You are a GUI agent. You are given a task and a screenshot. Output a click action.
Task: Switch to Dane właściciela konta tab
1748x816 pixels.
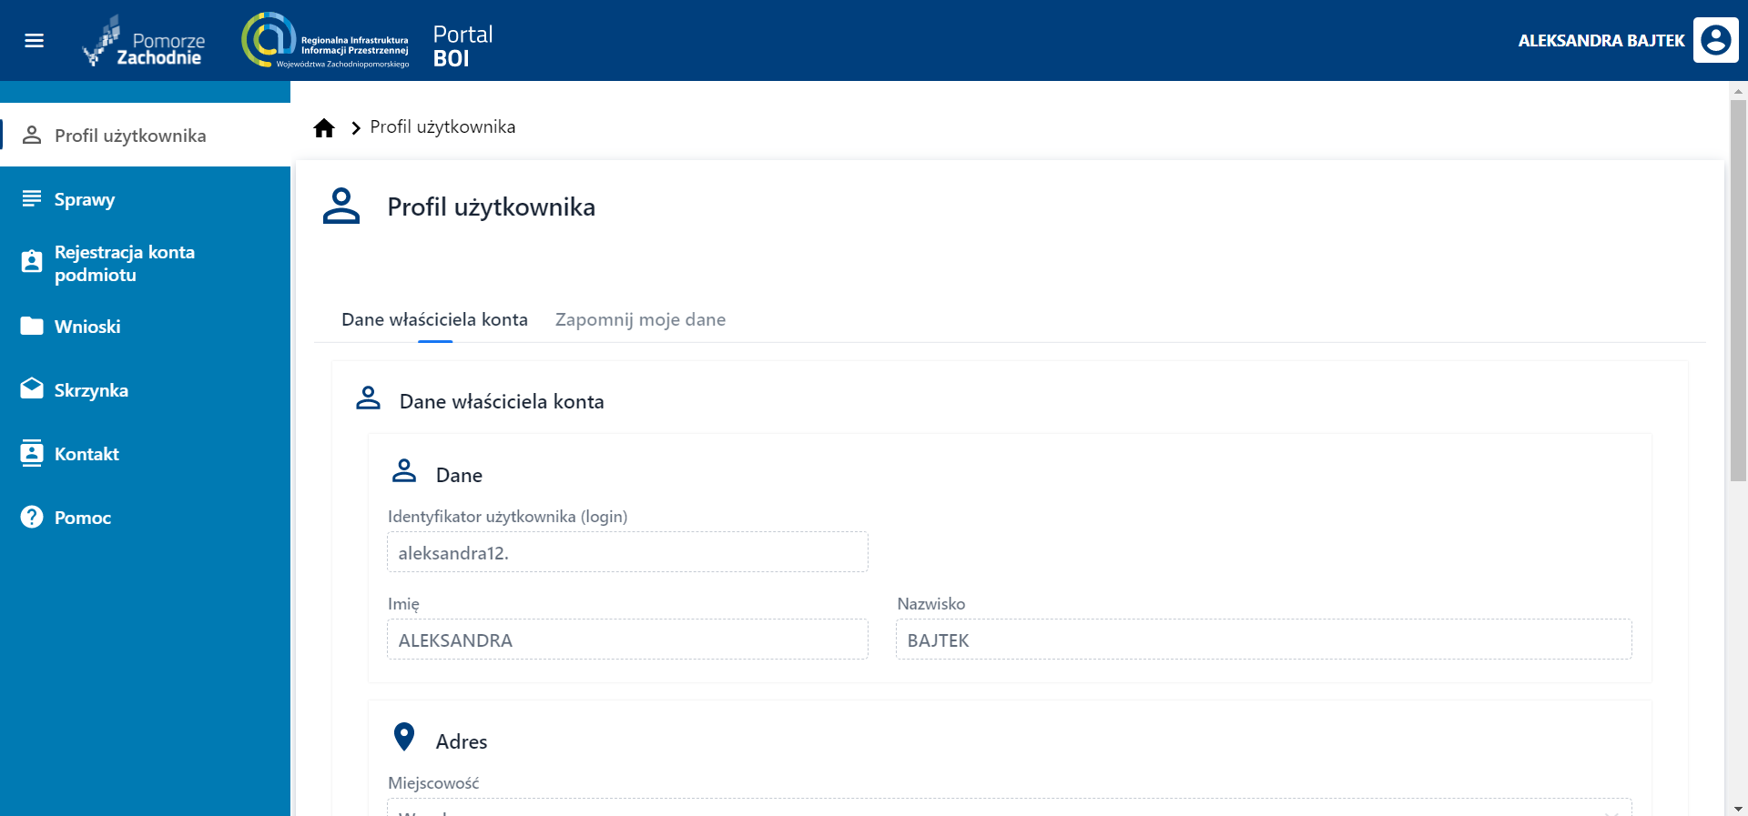tap(434, 319)
